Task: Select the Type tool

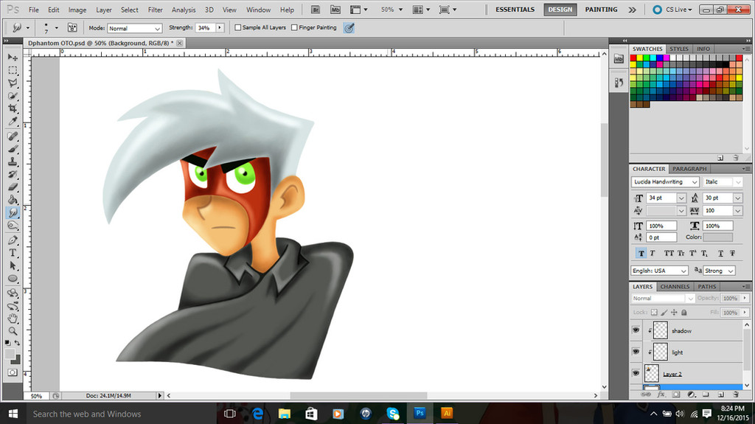Action: tap(13, 252)
